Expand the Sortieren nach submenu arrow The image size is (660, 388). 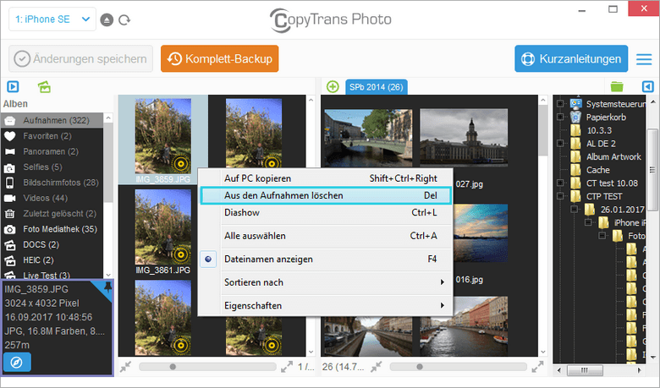click(x=442, y=282)
